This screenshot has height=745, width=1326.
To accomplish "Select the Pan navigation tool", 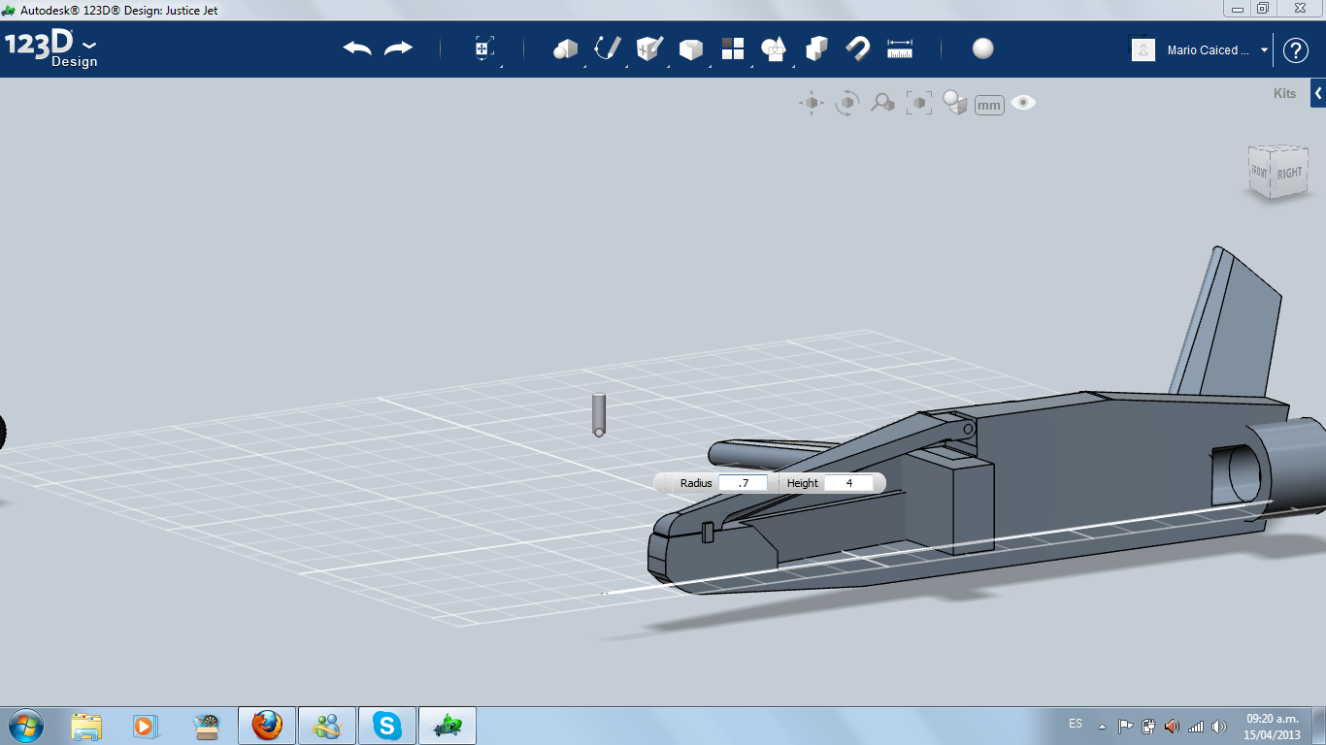I will coord(812,103).
